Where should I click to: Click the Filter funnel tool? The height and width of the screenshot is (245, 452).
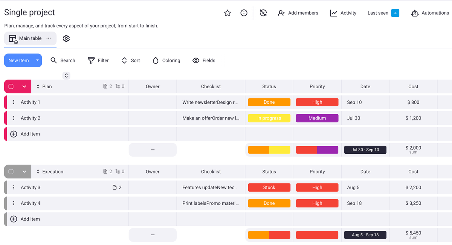(x=91, y=60)
